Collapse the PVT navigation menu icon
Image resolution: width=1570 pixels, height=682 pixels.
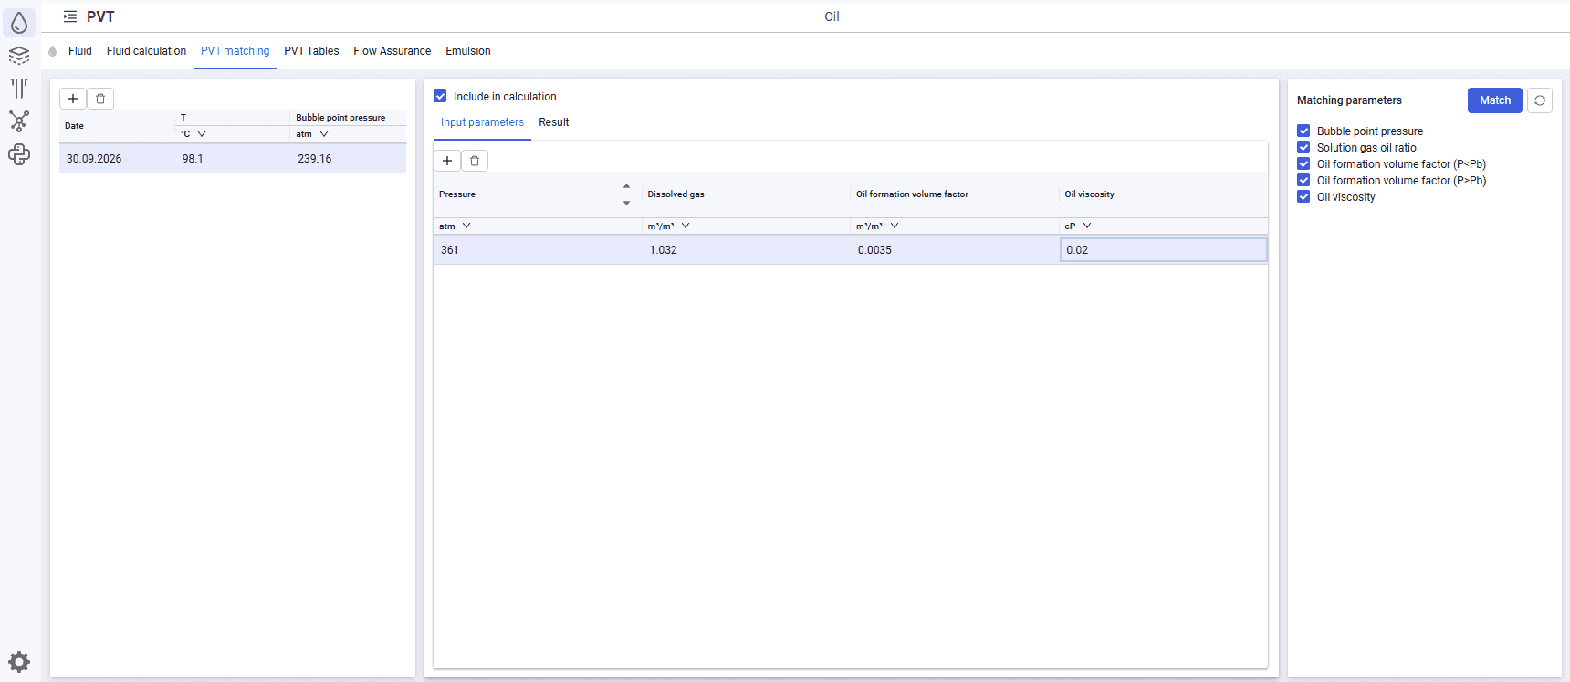(70, 16)
